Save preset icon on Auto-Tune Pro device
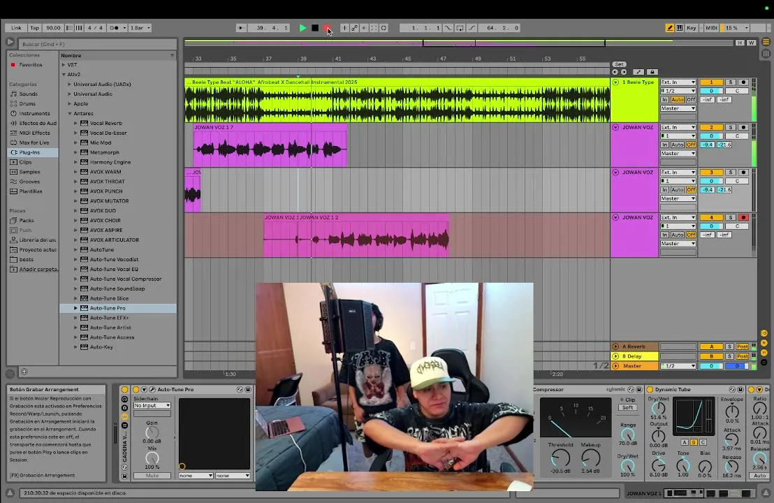 pos(248,389)
